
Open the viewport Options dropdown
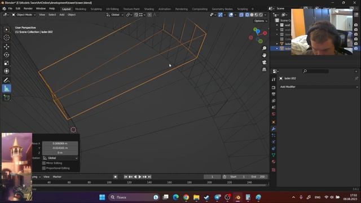coord(261,21)
